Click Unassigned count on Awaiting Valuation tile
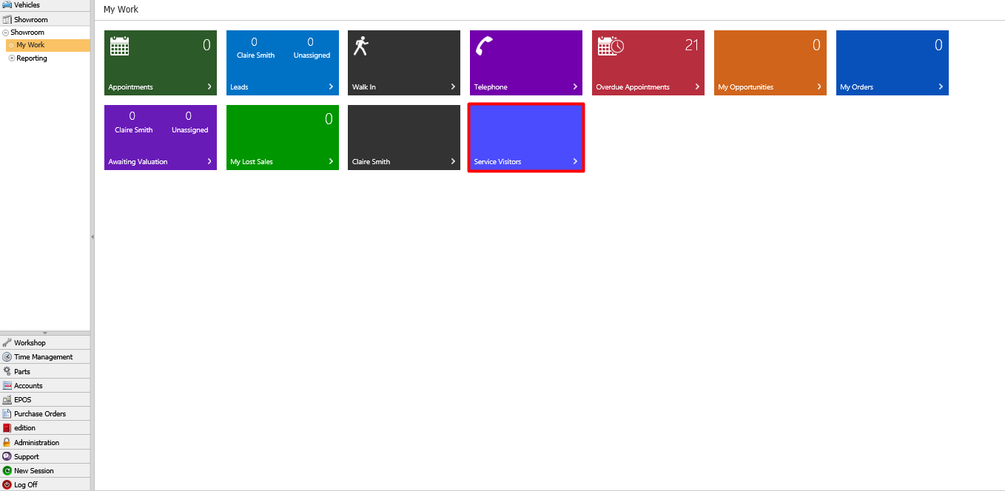Image resolution: width=1005 pixels, height=491 pixels. tap(189, 116)
